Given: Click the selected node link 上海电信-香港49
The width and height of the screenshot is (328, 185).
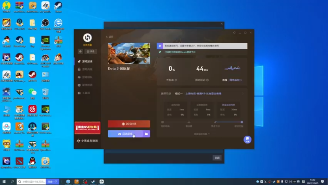Looking at the screenshot, I should (203, 94).
